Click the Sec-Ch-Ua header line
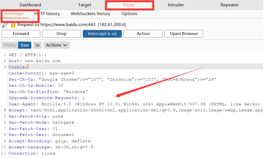The height and width of the screenshot is (158, 265). click(x=112, y=80)
